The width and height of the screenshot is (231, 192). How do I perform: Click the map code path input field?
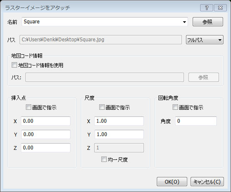105,77
